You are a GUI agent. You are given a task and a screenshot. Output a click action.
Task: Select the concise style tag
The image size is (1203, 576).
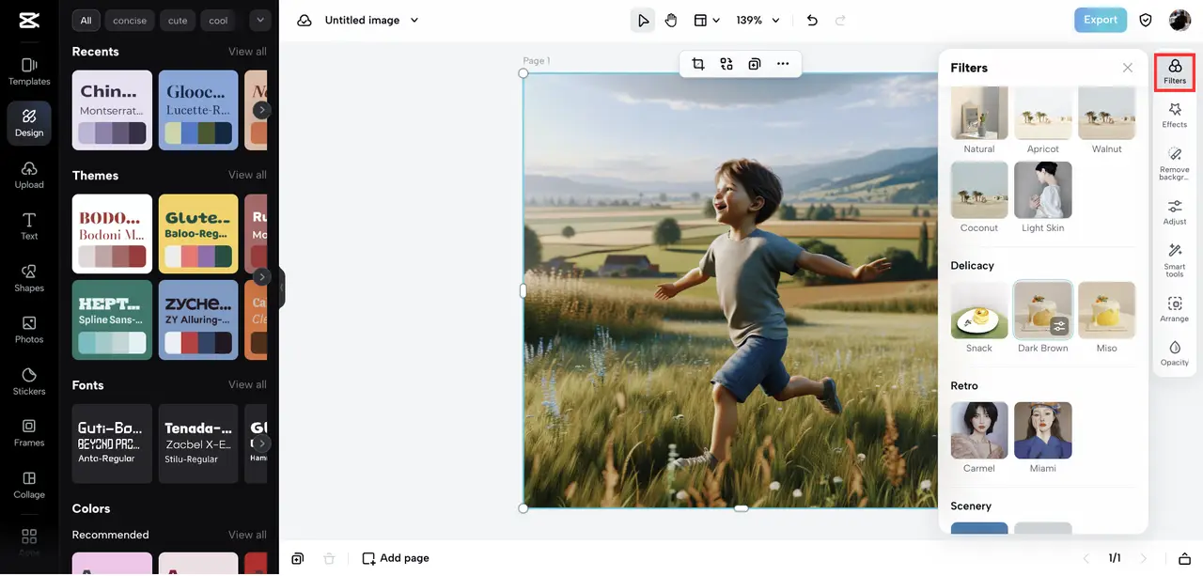click(x=130, y=21)
